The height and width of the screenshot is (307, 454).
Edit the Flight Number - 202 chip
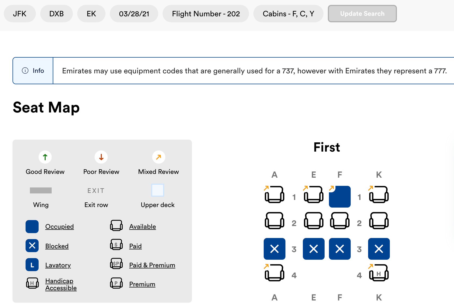(x=206, y=14)
